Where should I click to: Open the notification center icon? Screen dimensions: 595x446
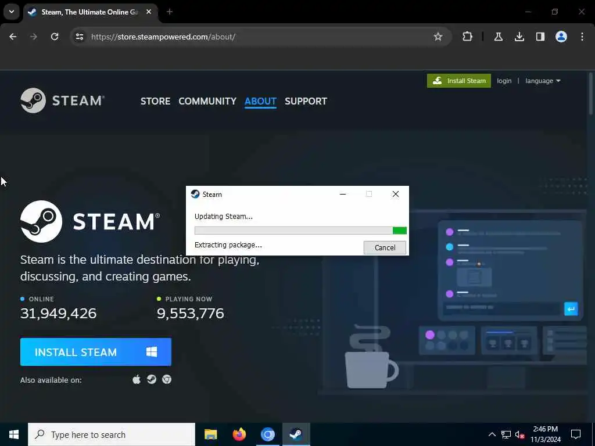click(576, 434)
